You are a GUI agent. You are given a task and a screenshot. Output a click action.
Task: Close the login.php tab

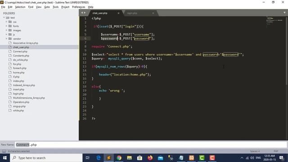pyautogui.click(x=153, y=13)
